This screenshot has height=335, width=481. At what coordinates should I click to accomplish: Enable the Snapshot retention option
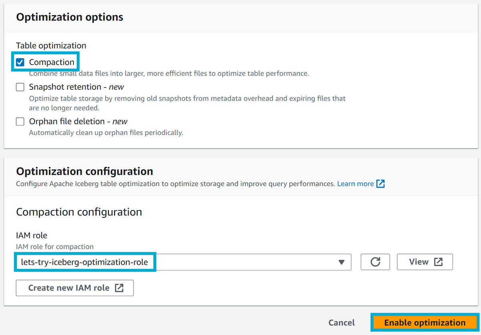(x=20, y=87)
